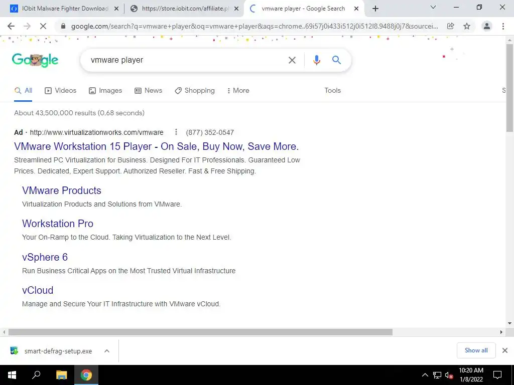Click the muted volume tray icon
Screen dimensions: 514x385
click(x=449, y=375)
